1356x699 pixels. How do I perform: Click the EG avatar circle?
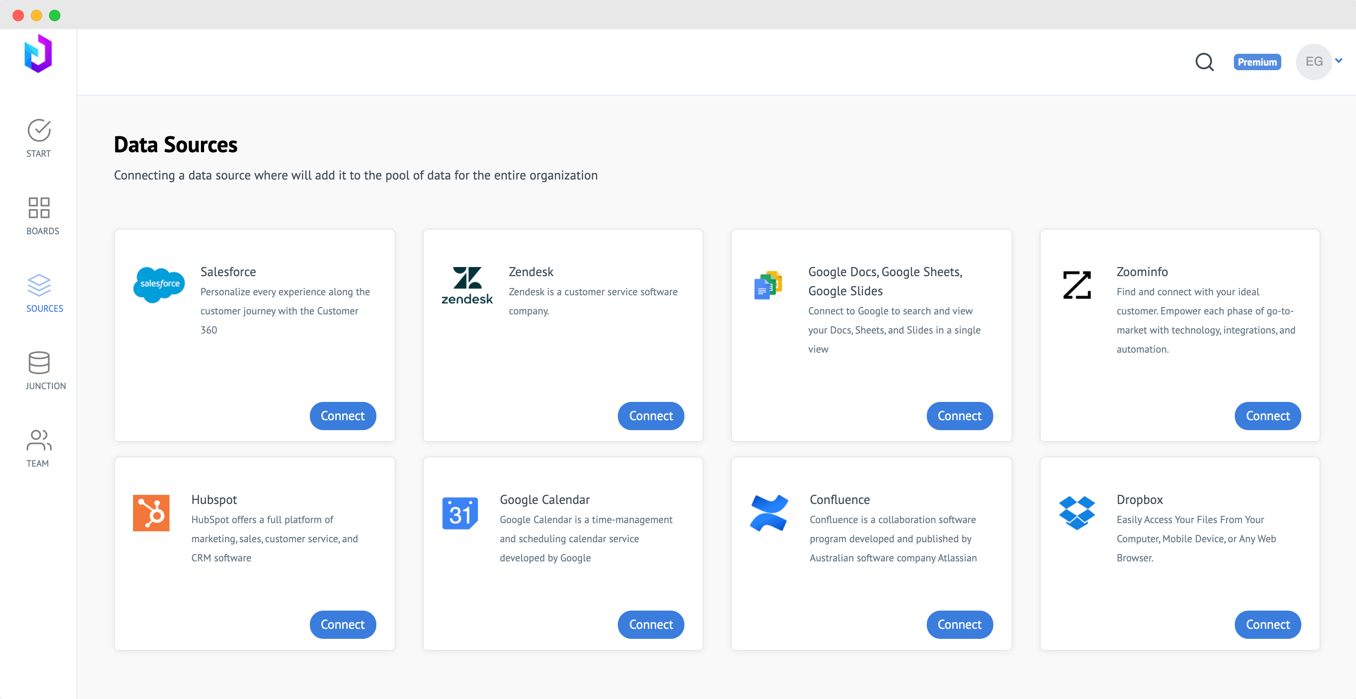[x=1314, y=62]
